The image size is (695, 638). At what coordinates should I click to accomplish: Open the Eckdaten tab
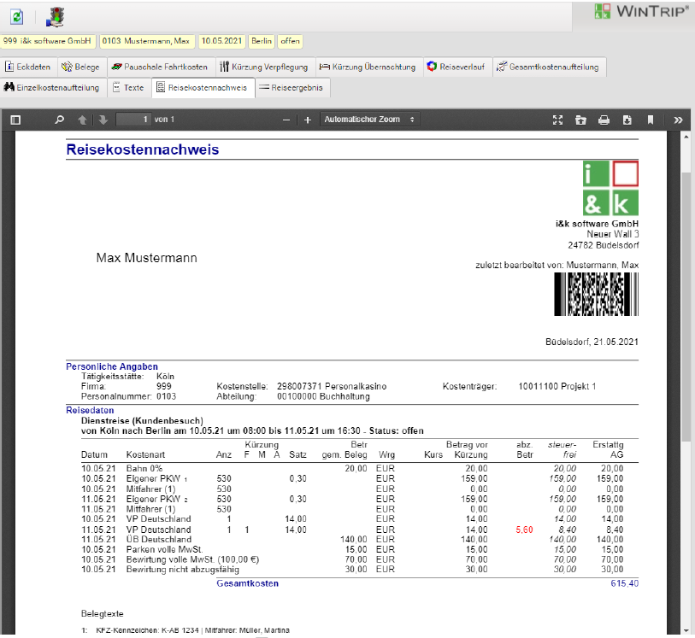click(x=28, y=67)
